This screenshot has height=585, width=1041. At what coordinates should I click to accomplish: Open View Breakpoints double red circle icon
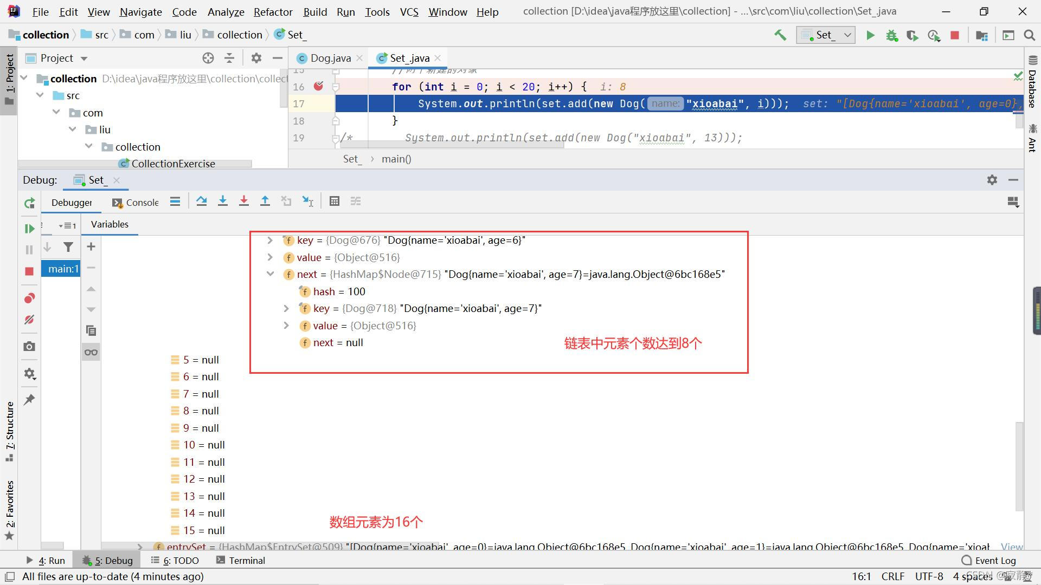(x=29, y=298)
